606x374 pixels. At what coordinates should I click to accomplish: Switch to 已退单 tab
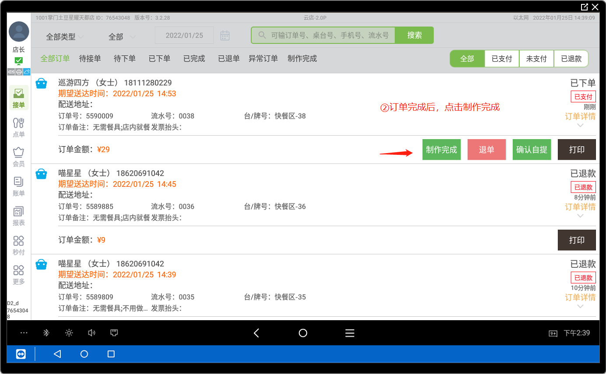pos(229,59)
